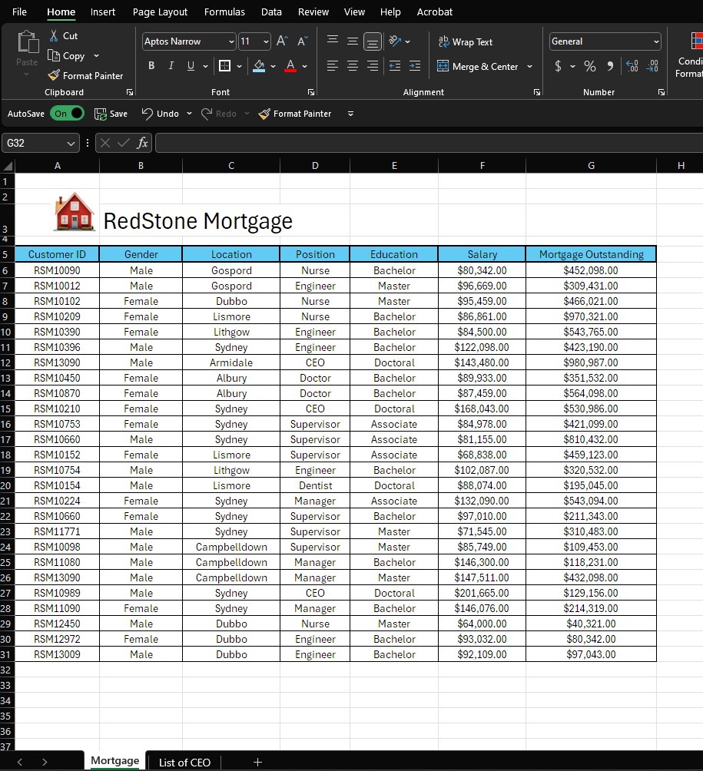The image size is (703, 771).
Task: Switch to the Insert tab
Action: point(103,12)
